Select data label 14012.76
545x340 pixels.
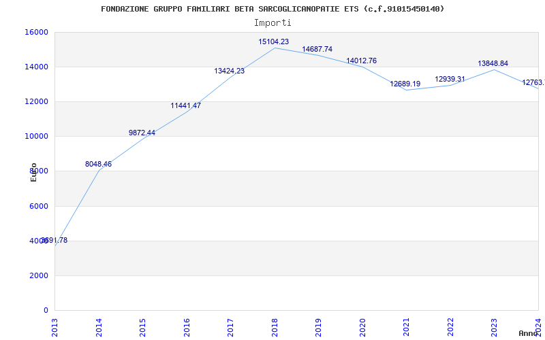[x=362, y=61]
